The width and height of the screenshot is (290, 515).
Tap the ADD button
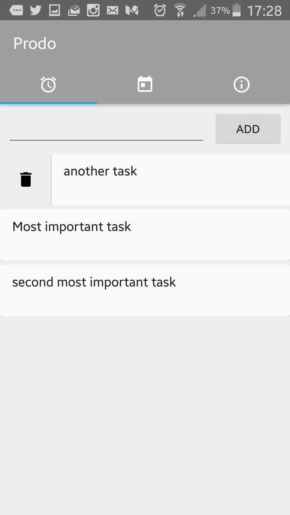248,129
